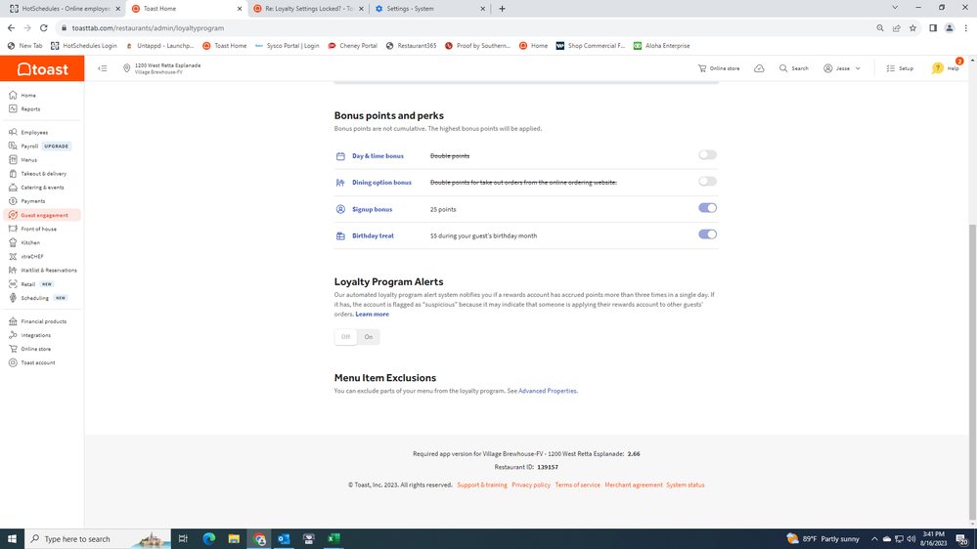Turn off the Birthday treat toggle
Screen dimensions: 977x549
(707, 234)
